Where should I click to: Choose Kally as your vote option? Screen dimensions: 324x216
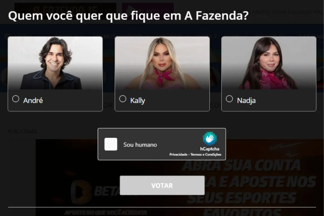point(123,99)
